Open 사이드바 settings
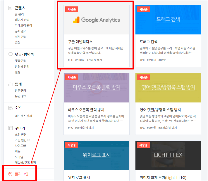The height and width of the screenshot is (181, 208). click(20, 146)
